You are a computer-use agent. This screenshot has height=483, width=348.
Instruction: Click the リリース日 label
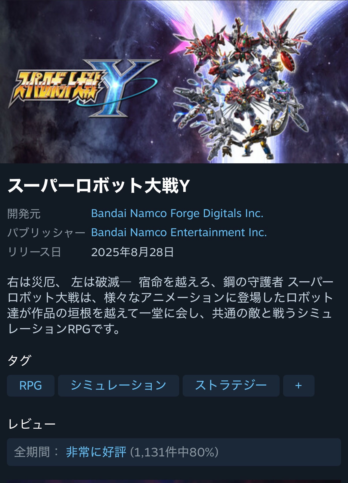point(34,252)
